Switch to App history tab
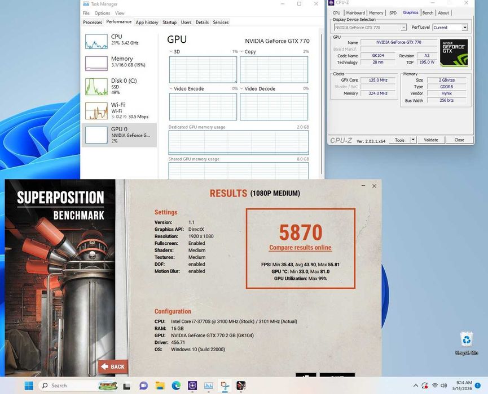The image size is (488, 394). (x=147, y=23)
